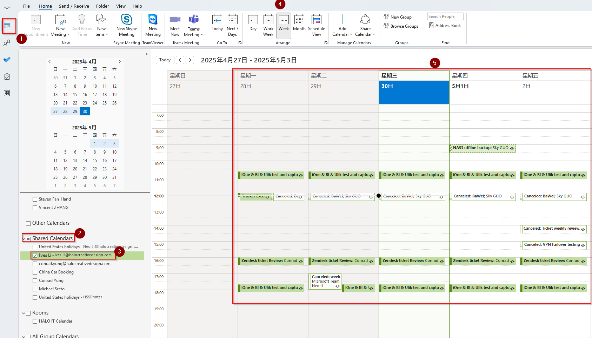Viewport: 592px width, 338px height.
Task: Enable the China Car Booking calendar
Action: pyautogui.click(x=35, y=272)
